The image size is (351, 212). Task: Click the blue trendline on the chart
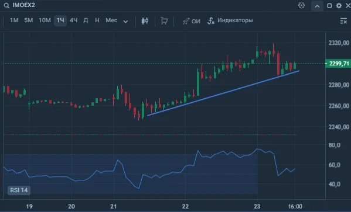pos(223,93)
